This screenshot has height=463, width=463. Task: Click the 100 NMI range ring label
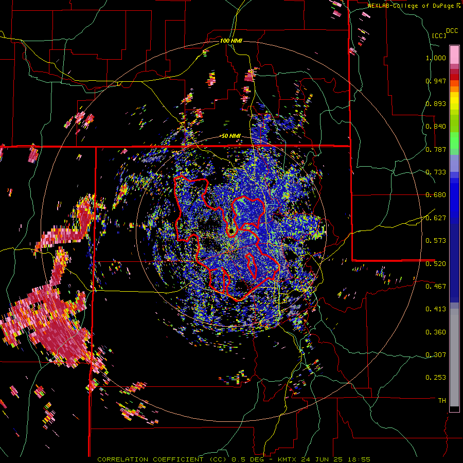tap(231, 41)
